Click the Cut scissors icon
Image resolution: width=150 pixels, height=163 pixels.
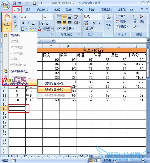point(15,16)
